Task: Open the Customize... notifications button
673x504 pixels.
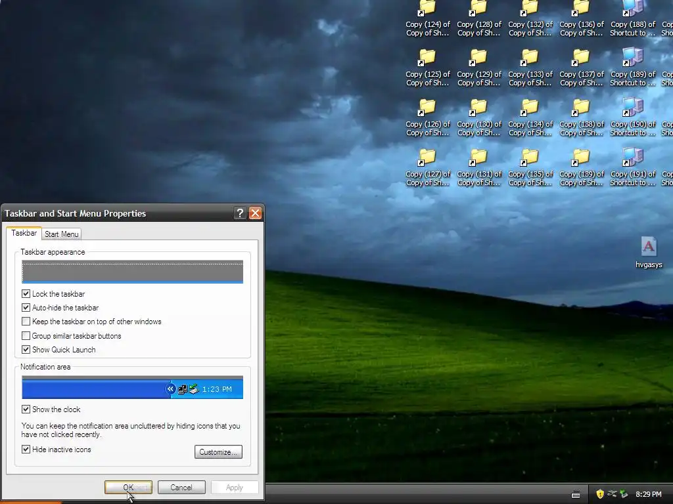Action: pos(218,451)
